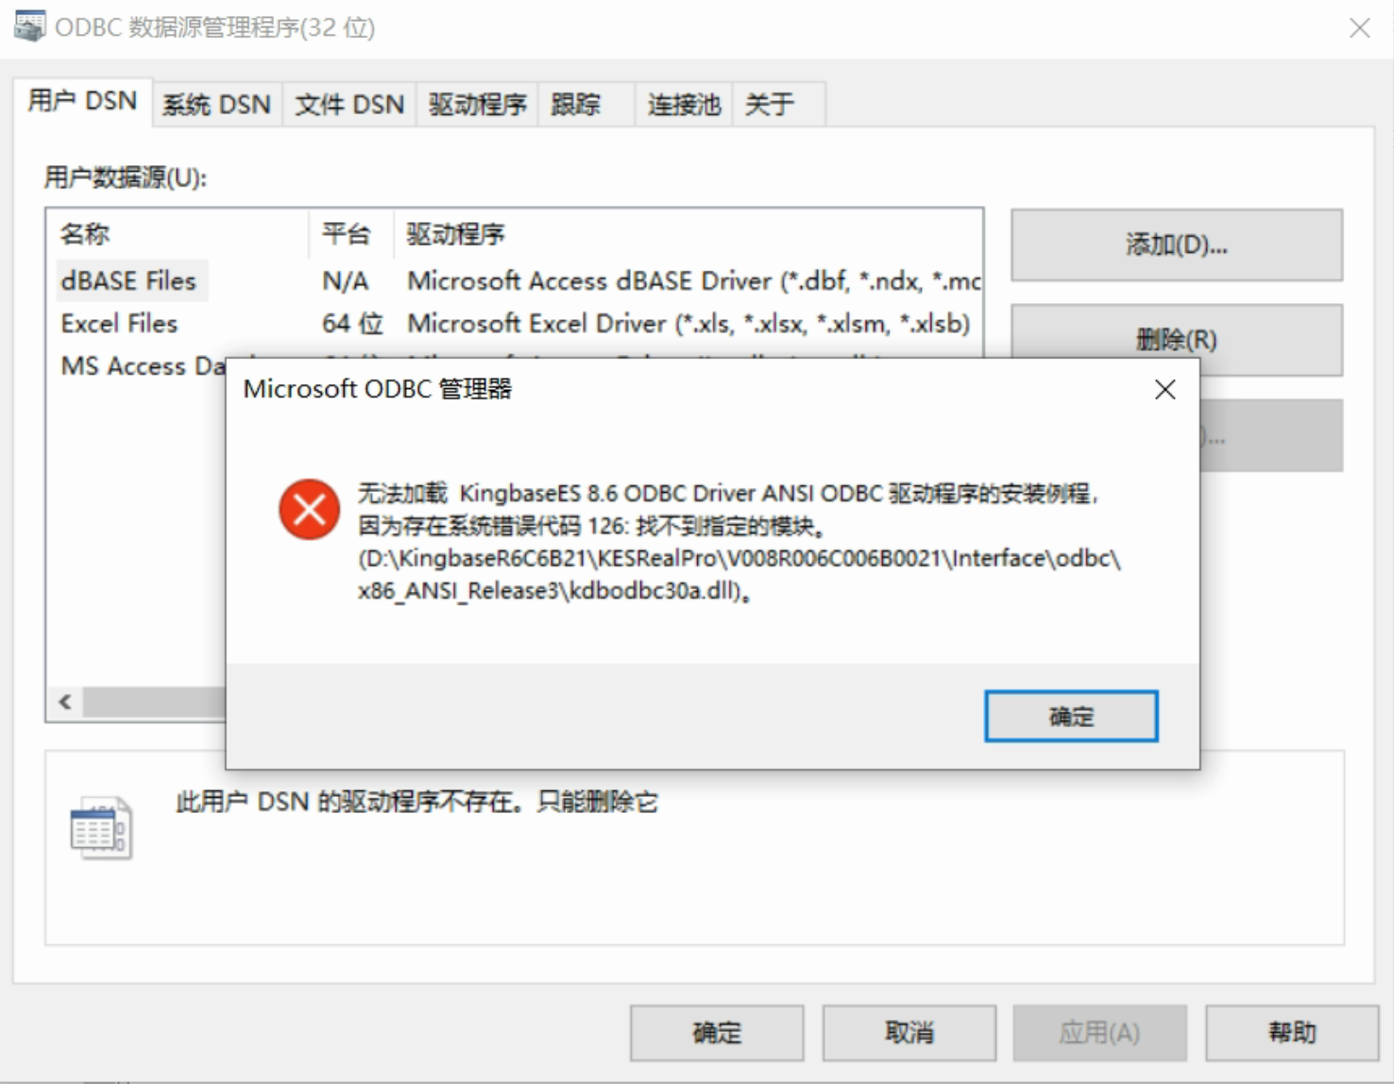This screenshot has height=1084, width=1394.
Task: Confirm the error dialog with 确定
Action: [1071, 717]
